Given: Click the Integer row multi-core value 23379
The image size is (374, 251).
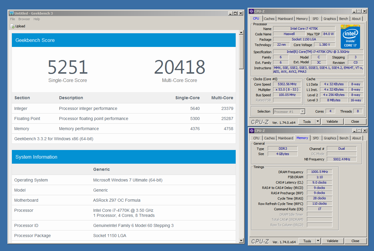Looking at the screenshot, I should pyautogui.click(x=227, y=108).
